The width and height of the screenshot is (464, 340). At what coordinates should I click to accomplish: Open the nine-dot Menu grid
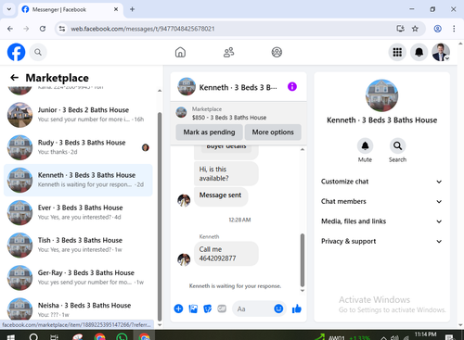[x=397, y=52]
